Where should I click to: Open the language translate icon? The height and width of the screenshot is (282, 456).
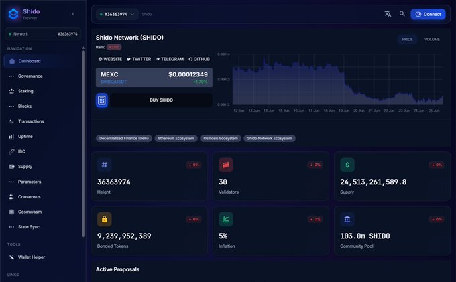pyautogui.click(x=388, y=14)
